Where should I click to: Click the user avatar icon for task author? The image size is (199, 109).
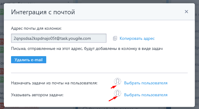[x=117, y=93]
